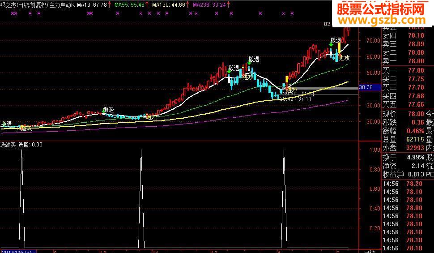Click the leftmost 撤退 label on the chart

[x=6, y=124]
